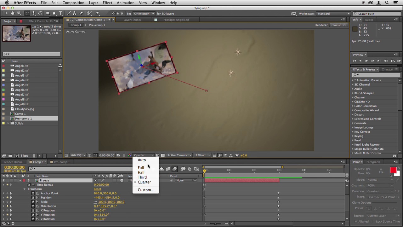The width and height of the screenshot is (403, 227).
Task: Expand the Color Correction effects category
Action: [x=353, y=106]
